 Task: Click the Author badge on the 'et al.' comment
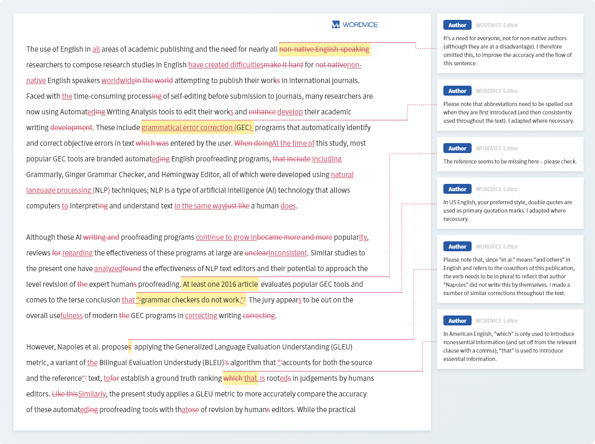[x=457, y=246]
